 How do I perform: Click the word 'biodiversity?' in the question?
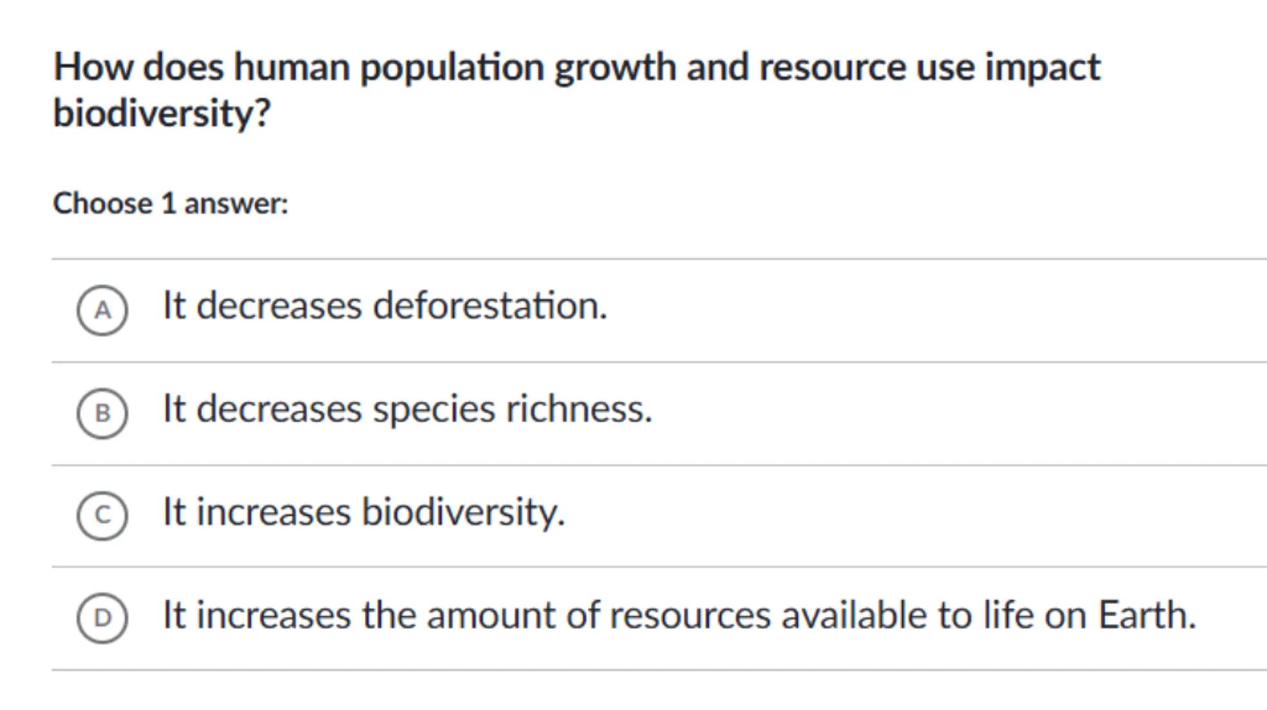162,113
